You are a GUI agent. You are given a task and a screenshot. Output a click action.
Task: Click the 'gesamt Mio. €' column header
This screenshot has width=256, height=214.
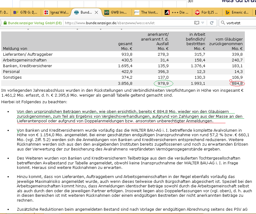125,46
